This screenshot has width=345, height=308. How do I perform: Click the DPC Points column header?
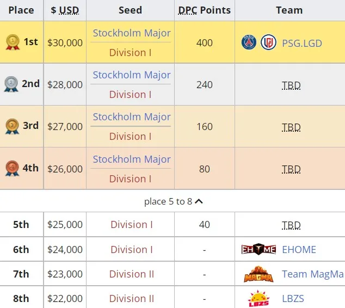[205, 10]
